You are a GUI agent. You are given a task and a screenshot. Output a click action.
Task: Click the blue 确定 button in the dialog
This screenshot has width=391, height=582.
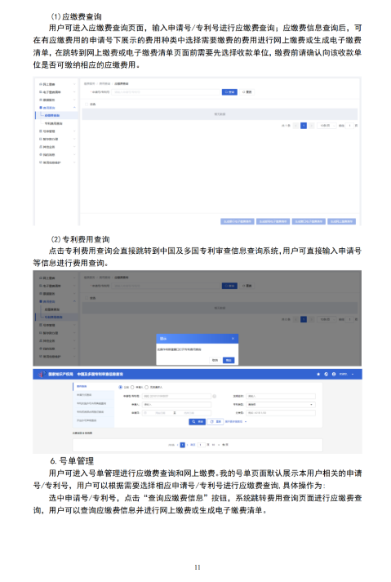229,361
